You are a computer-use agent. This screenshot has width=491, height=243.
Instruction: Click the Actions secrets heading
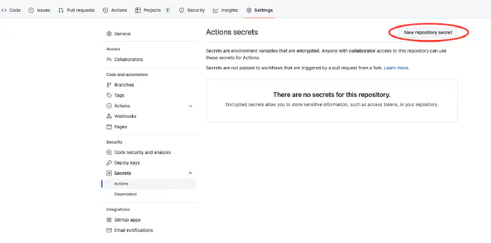[x=232, y=32]
